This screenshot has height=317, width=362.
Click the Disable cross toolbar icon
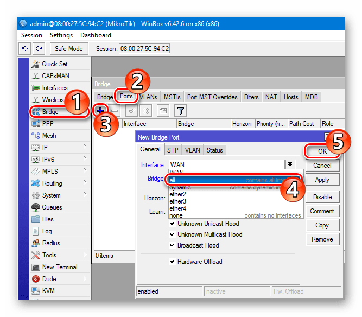point(145,111)
